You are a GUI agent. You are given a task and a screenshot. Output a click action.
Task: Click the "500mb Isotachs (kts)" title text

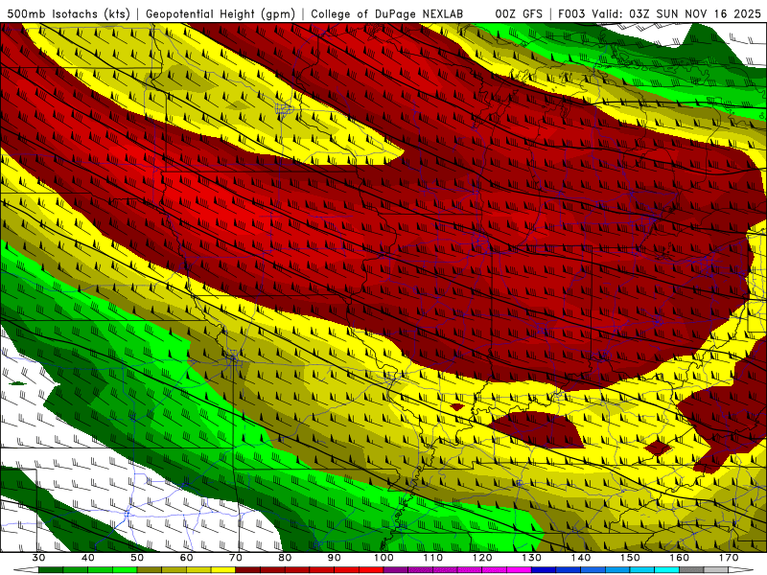pyautogui.click(x=68, y=13)
